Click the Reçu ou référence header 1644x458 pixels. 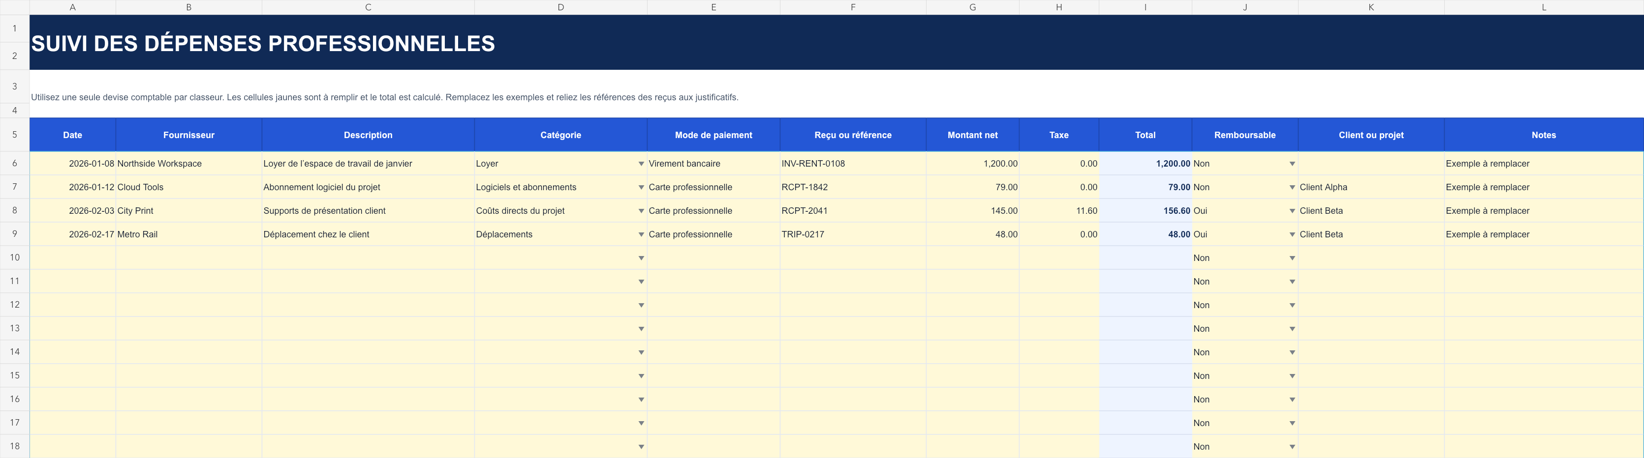853,135
